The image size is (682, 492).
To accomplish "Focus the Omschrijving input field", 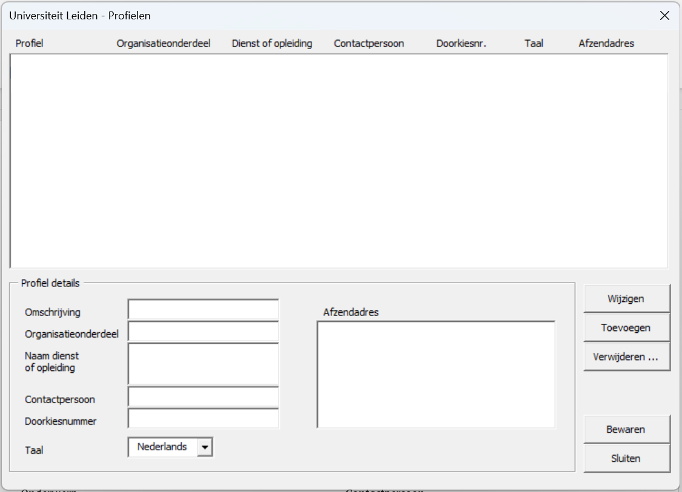I will 203,309.
